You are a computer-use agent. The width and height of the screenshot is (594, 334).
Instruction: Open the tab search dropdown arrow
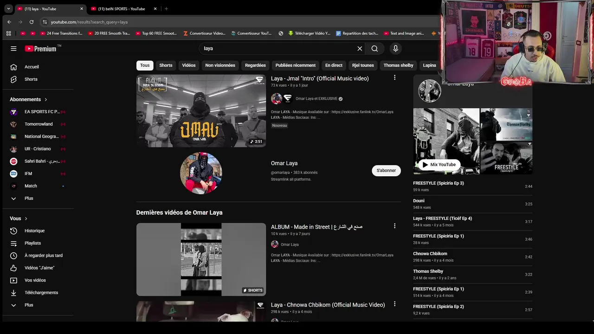8,8
